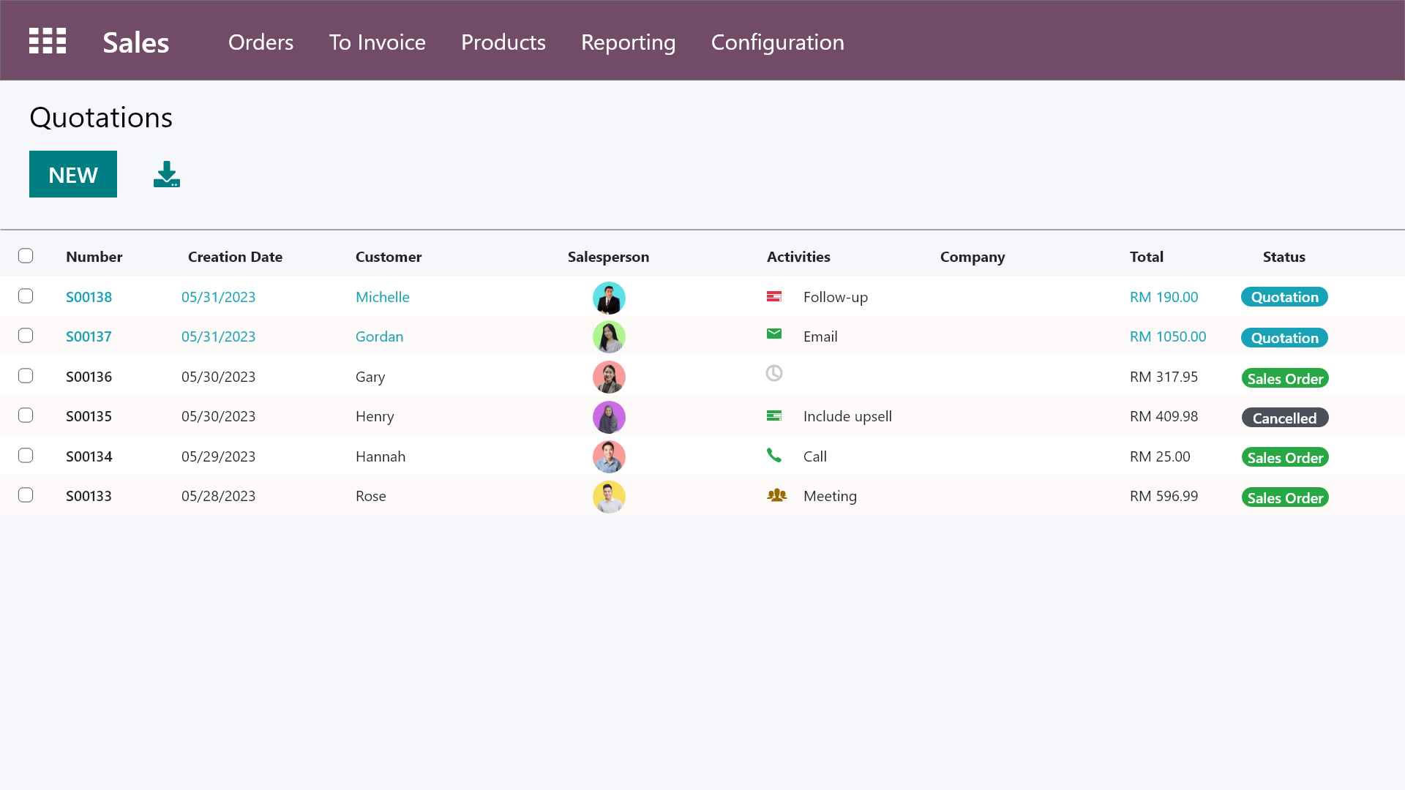
Task: Expand the Reporting menu
Action: click(x=628, y=42)
